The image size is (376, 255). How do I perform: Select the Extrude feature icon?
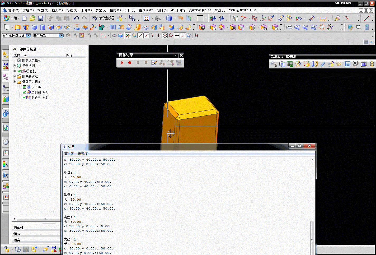pos(18,27)
